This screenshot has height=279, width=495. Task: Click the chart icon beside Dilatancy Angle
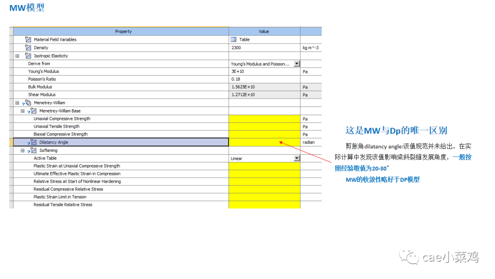click(33, 142)
